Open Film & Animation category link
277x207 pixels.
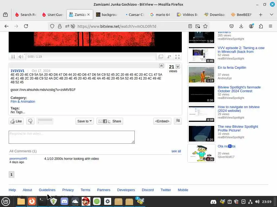23,102
